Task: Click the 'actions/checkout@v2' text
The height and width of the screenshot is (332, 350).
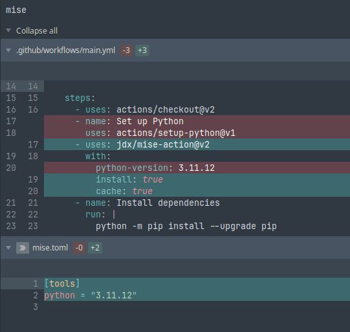Action: (166, 109)
